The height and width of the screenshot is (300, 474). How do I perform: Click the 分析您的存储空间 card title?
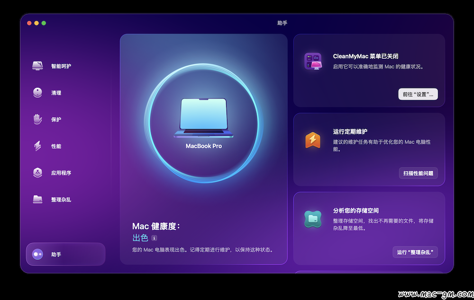(356, 211)
